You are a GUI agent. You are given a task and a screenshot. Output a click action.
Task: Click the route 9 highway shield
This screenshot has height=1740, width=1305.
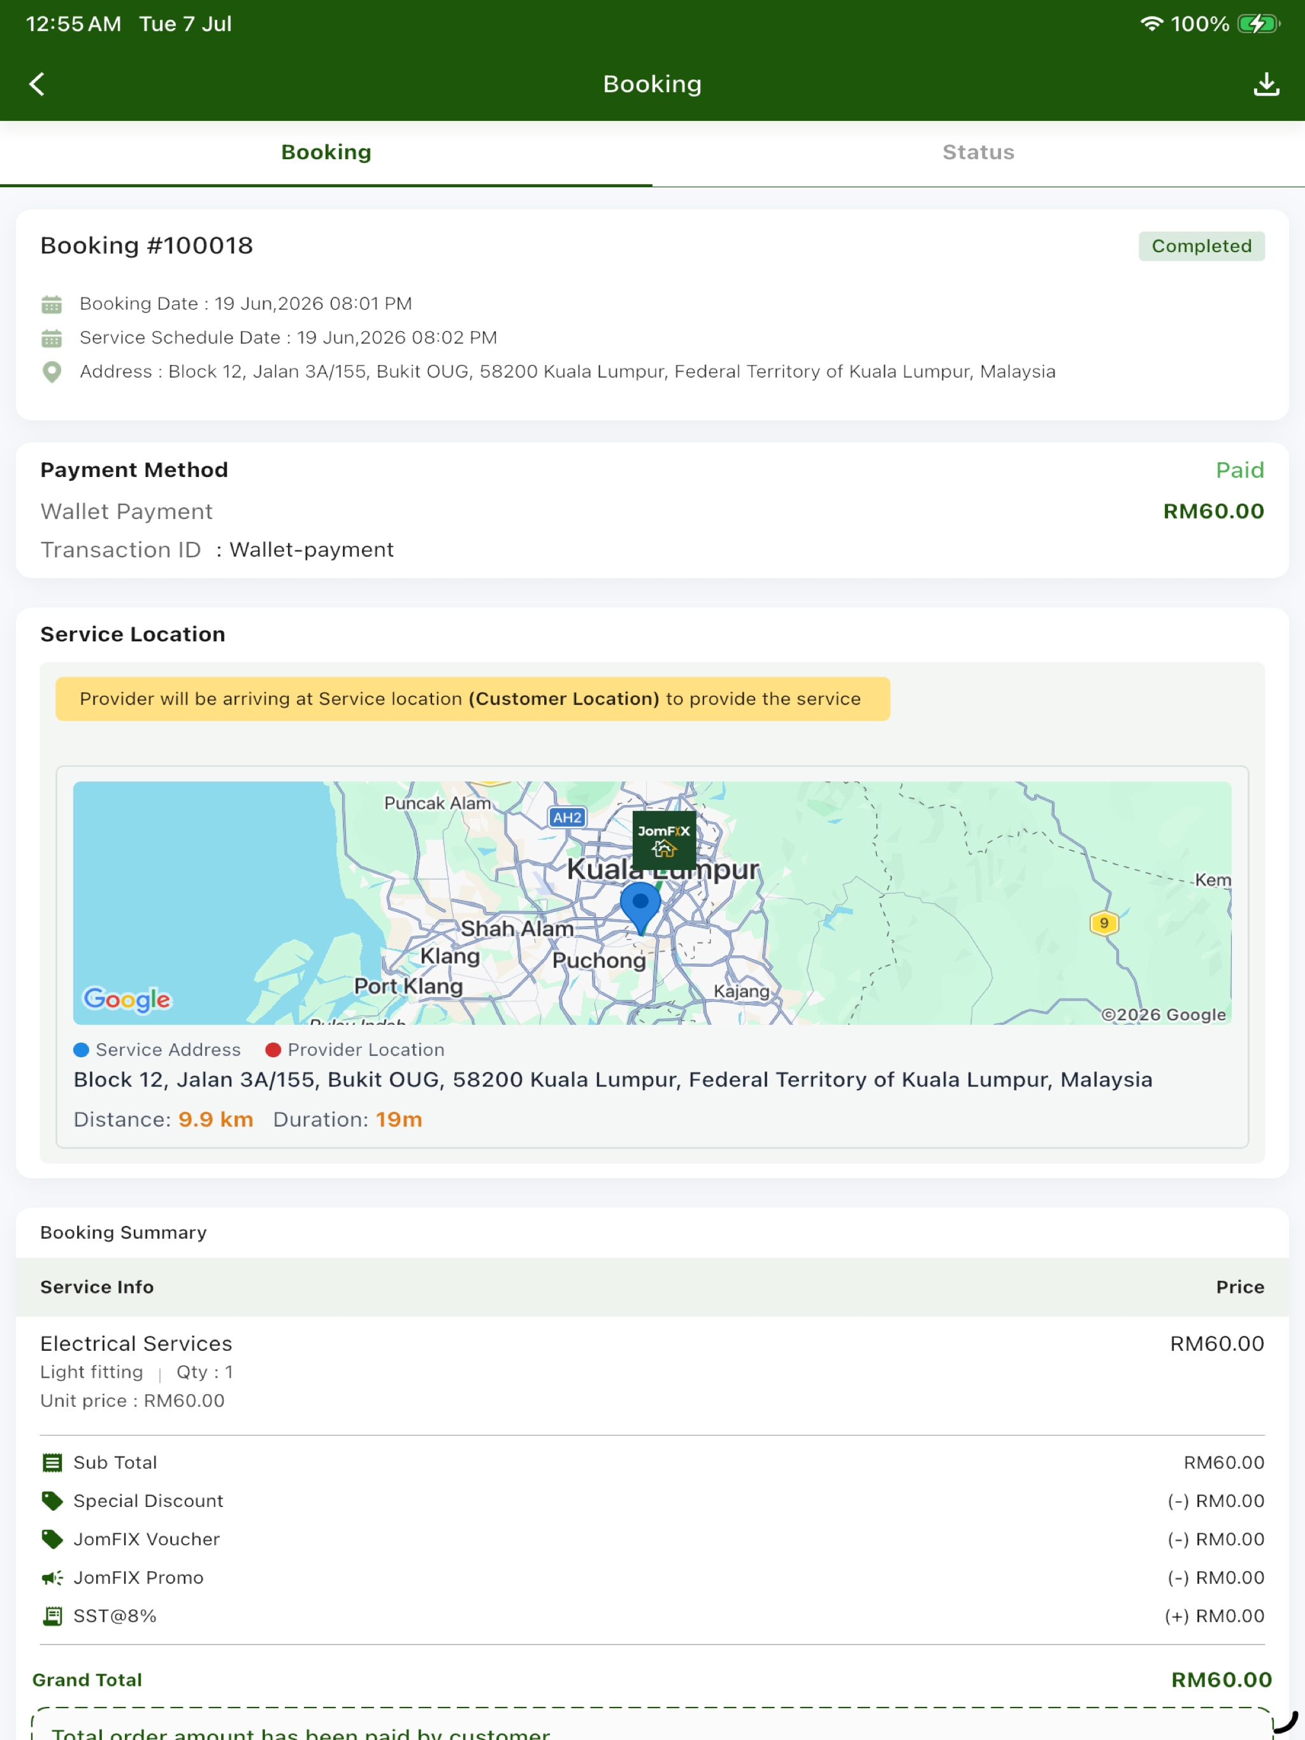coord(1104,923)
